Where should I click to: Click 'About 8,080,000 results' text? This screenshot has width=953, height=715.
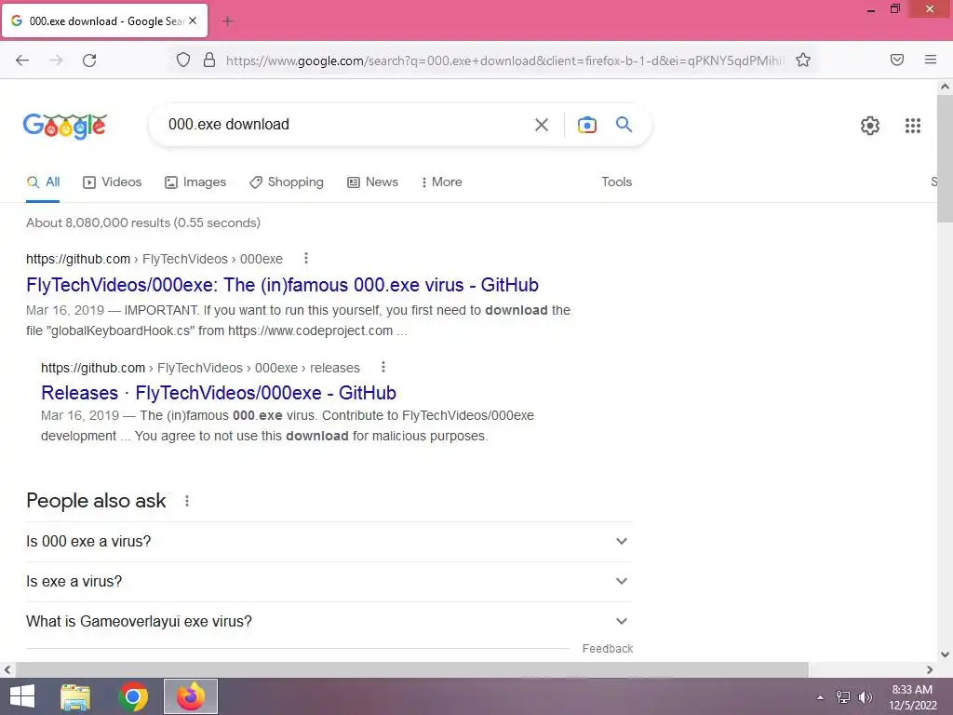pyautogui.click(x=143, y=223)
